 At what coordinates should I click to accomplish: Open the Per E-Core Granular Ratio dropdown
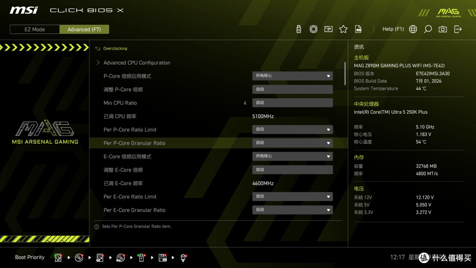292,210
